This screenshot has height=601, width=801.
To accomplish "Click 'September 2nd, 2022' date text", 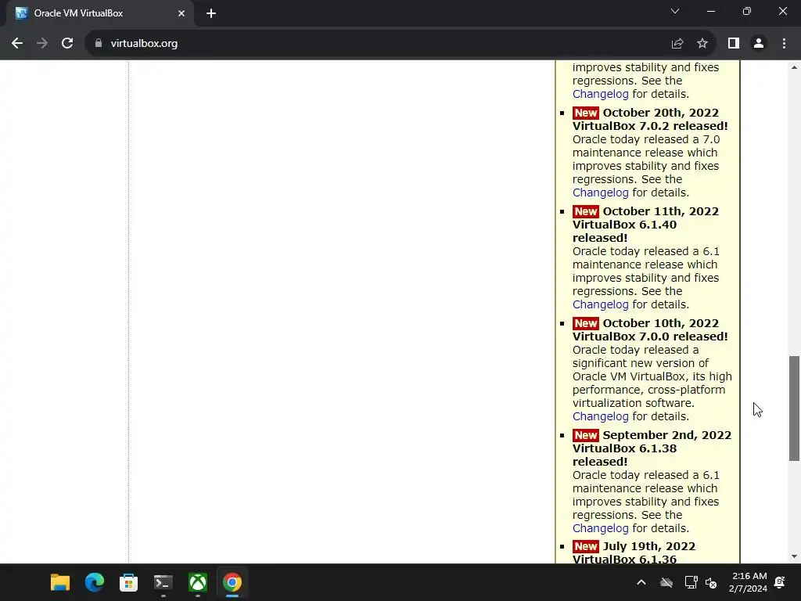I will coord(666,435).
